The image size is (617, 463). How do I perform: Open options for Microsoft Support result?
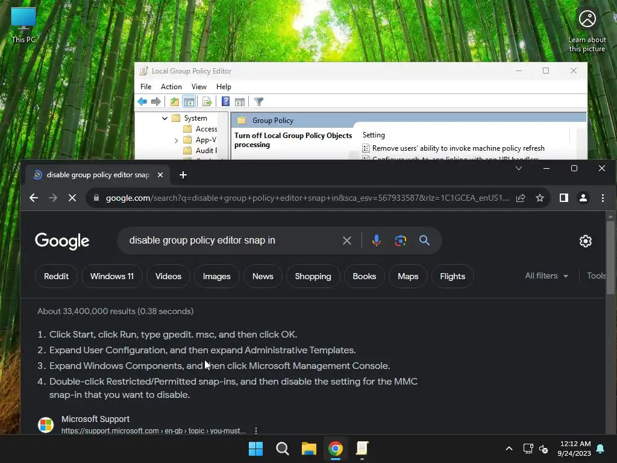(x=255, y=430)
